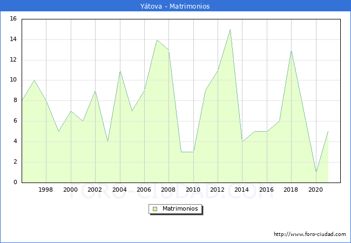Click the 2010 x-axis label
Image resolution: width=351 pixels, height=243 pixels.
tap(193, 190)
